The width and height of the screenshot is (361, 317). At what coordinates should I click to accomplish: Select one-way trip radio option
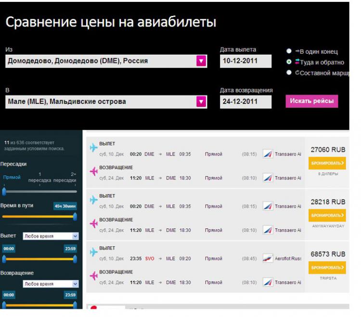[x=289, y=51]
